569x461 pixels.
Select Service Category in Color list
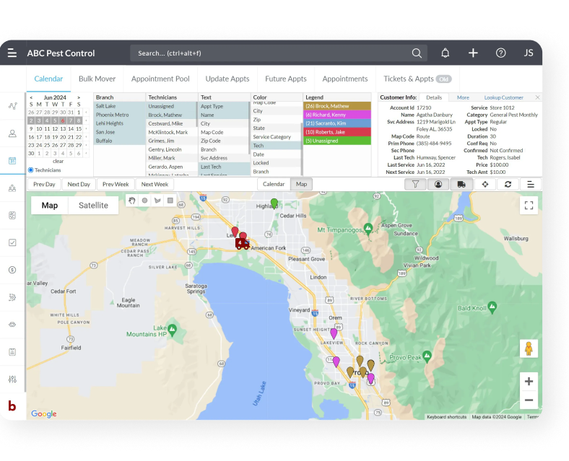pos(276,136)
